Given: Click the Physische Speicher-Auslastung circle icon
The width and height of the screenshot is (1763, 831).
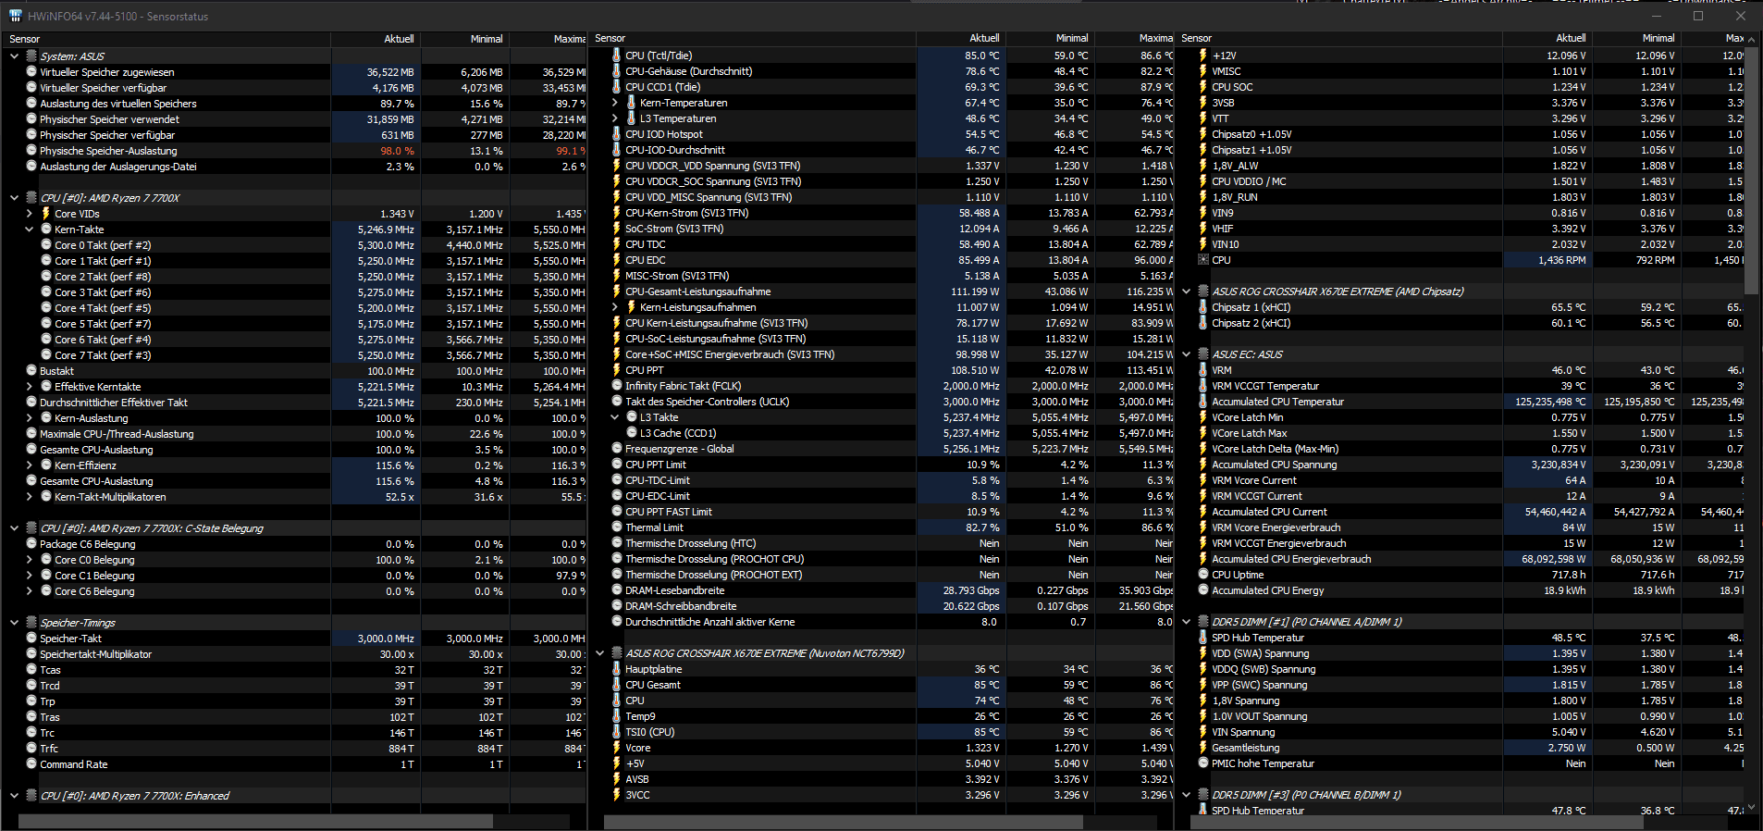Looking at the screenshot, I should tap(31, 151).
